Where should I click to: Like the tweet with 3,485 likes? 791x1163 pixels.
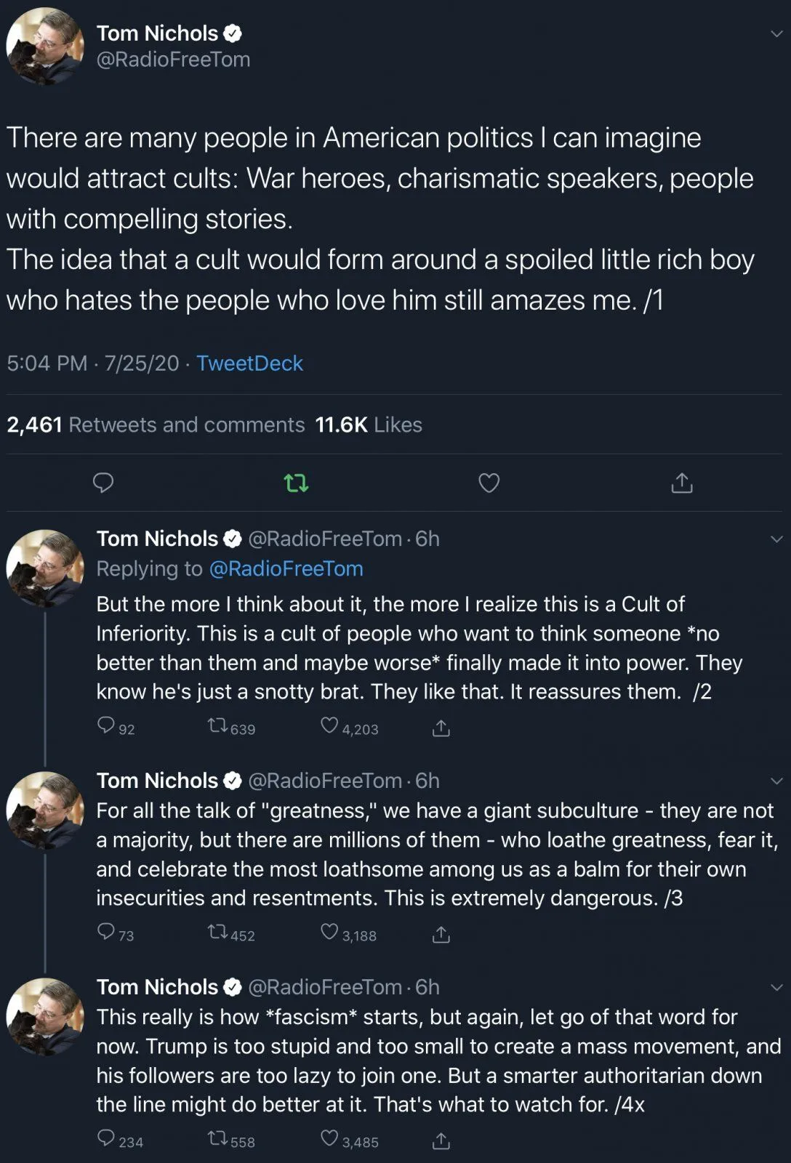point(329,1138)
